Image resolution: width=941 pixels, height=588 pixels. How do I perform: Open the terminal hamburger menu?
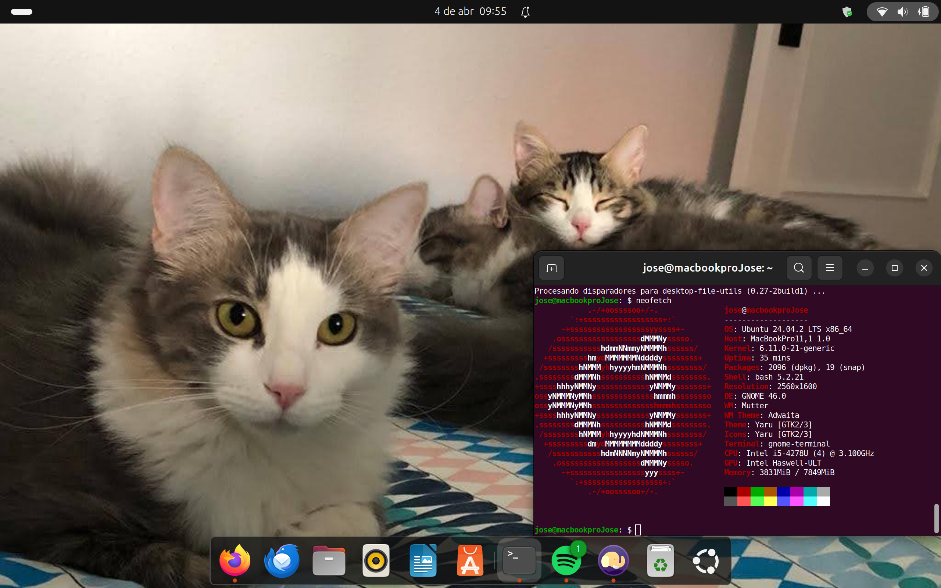coord(830,268)
